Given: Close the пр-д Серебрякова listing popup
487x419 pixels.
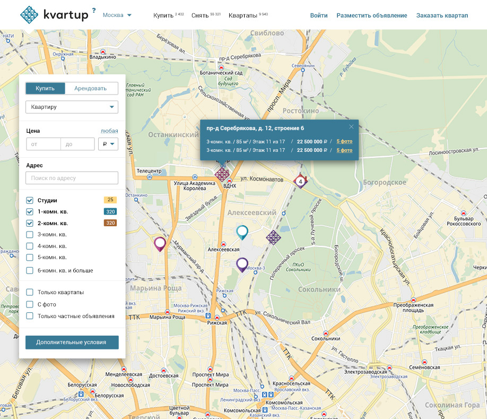Looking at the screenshot, I should 351,126.
